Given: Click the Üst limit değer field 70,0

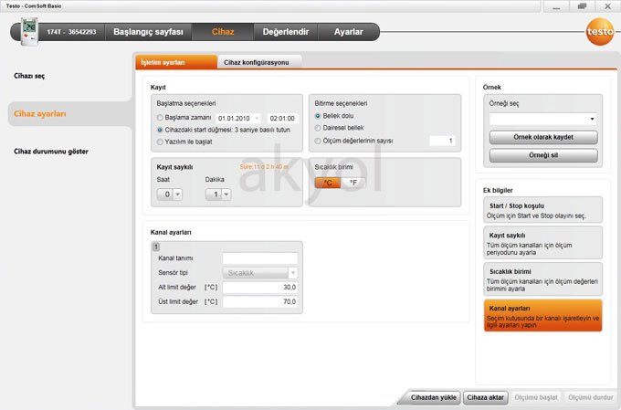Looking at the screenshot, I should point(260,302).
